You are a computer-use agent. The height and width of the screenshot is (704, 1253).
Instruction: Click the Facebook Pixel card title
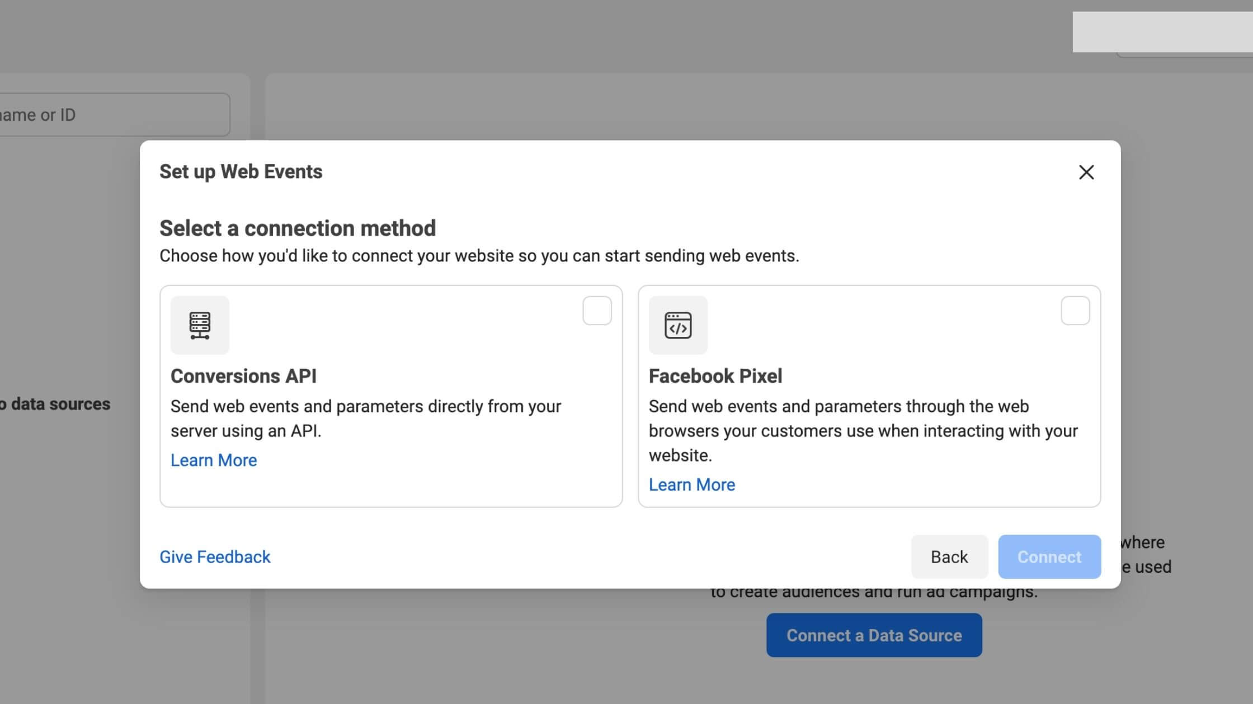point(715,376)
